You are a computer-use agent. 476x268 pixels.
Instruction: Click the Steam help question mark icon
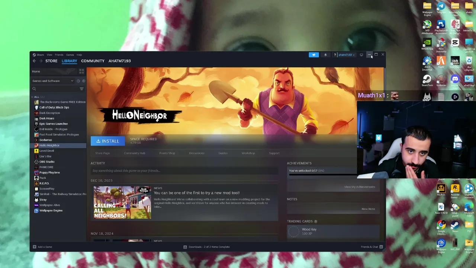click(x=335, y=55)
